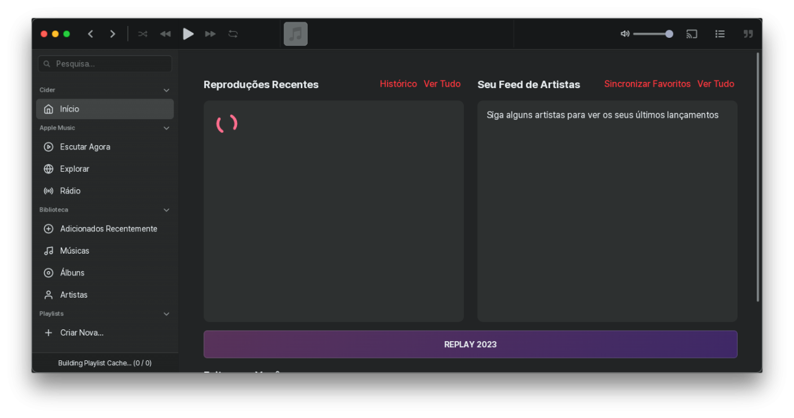Toggle repeat mode in player bar

coord(233,34)
